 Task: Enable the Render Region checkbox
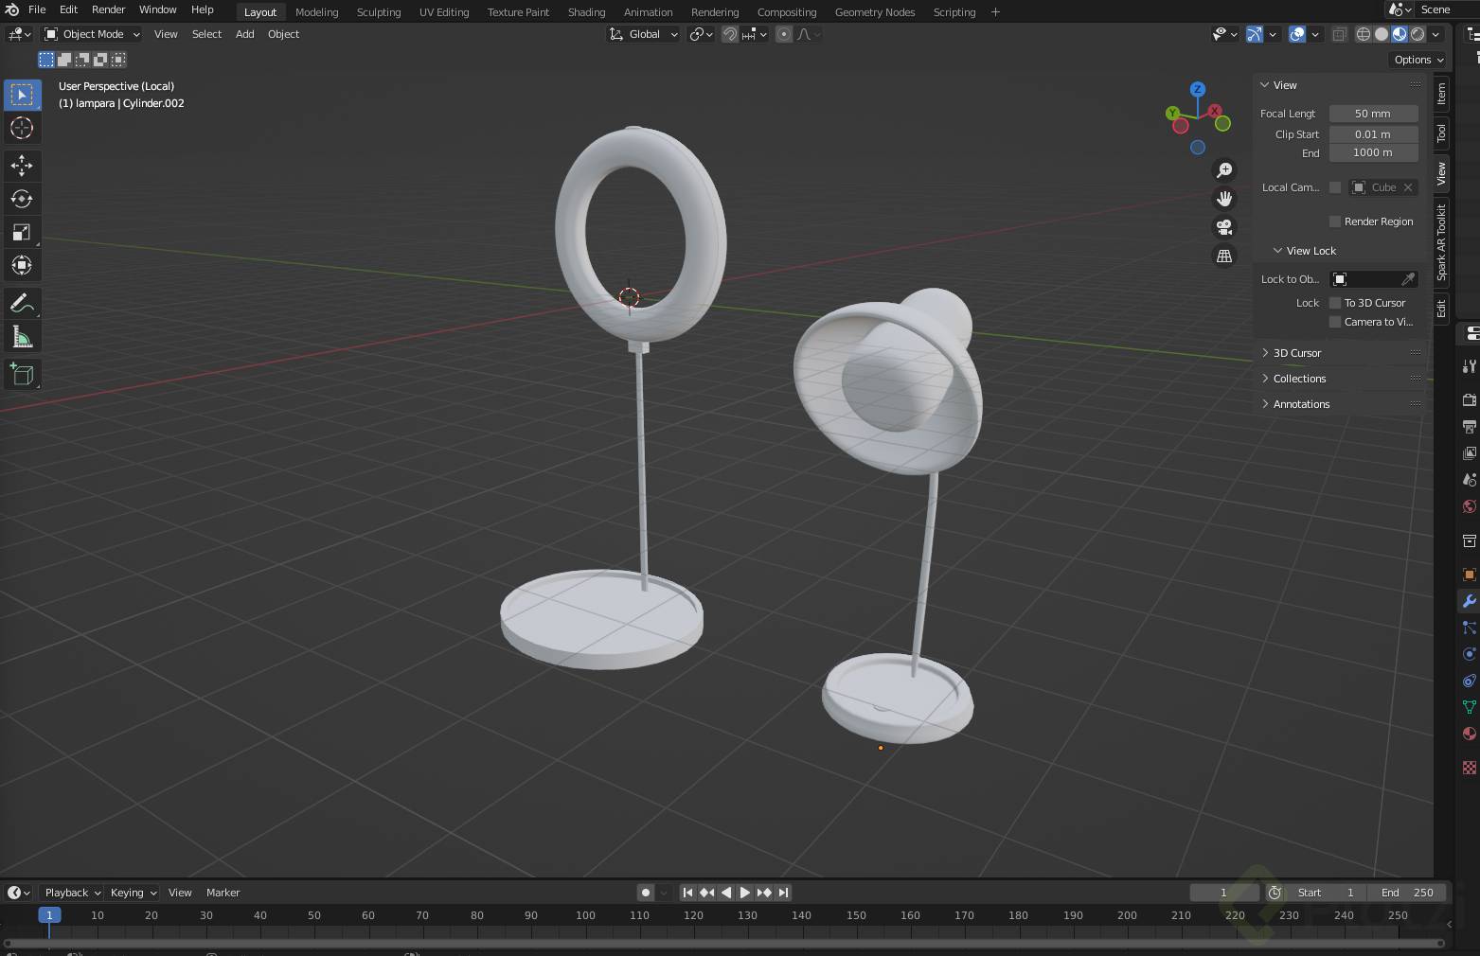click(1335, 221)
